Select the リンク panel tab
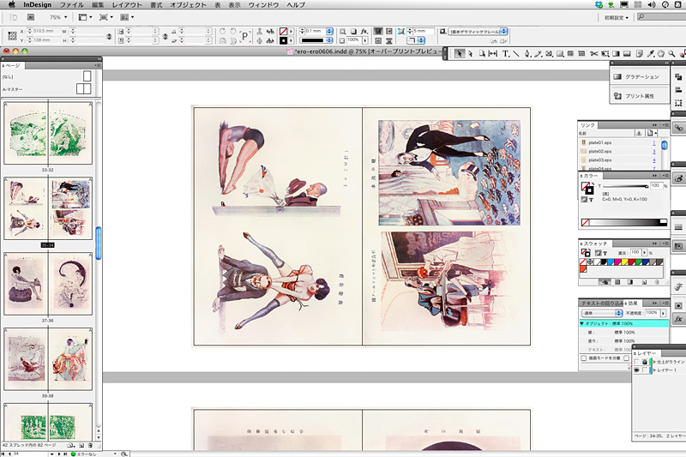 coord(587,125)
